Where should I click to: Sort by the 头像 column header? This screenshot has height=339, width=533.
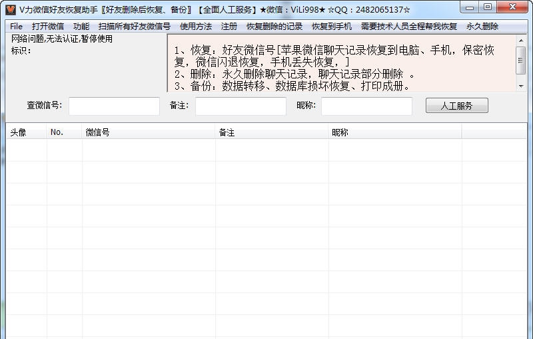(x=26, y=132)
